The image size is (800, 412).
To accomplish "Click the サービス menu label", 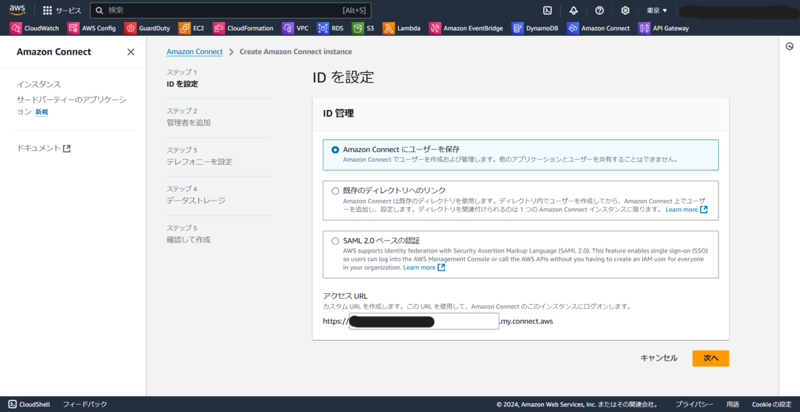I will coord(68,10).
